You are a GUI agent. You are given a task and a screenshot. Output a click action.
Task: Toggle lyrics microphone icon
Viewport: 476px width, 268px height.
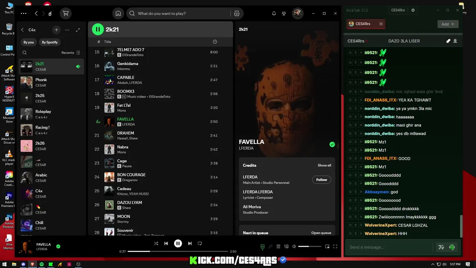point(270,246)
